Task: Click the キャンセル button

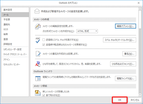Action: coord(135,100)
